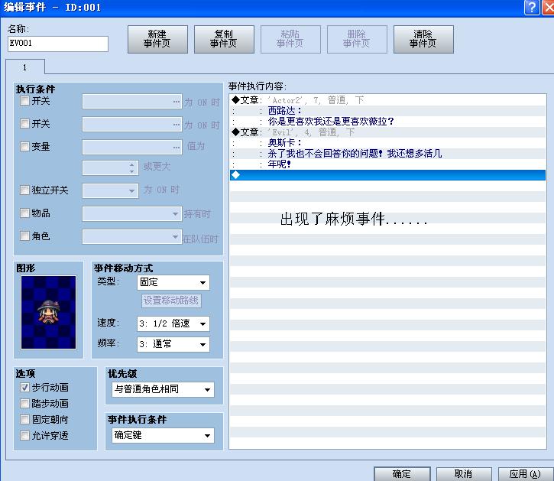Confirm with the 确定 button
The height and width of the screenshot is (481, 554).
click(402, 473)
